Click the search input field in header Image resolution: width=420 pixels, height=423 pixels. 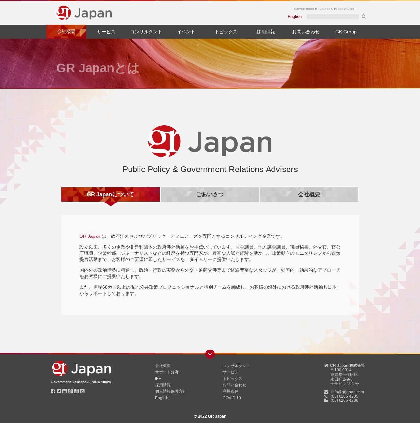coord(333,17)
